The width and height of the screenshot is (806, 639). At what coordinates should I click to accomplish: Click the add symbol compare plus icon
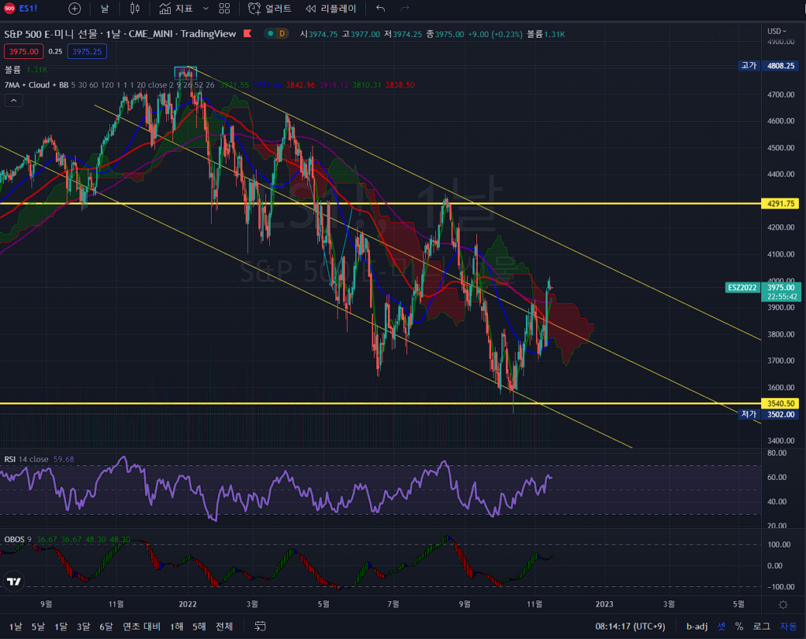[74, 9]
